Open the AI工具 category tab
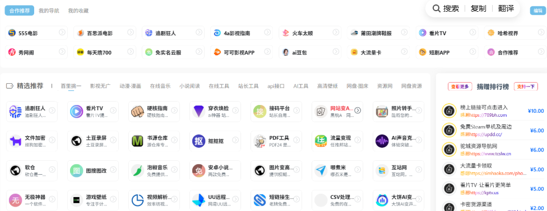The image size is (547, 211). pyautogui.click(x=301, y=86)
